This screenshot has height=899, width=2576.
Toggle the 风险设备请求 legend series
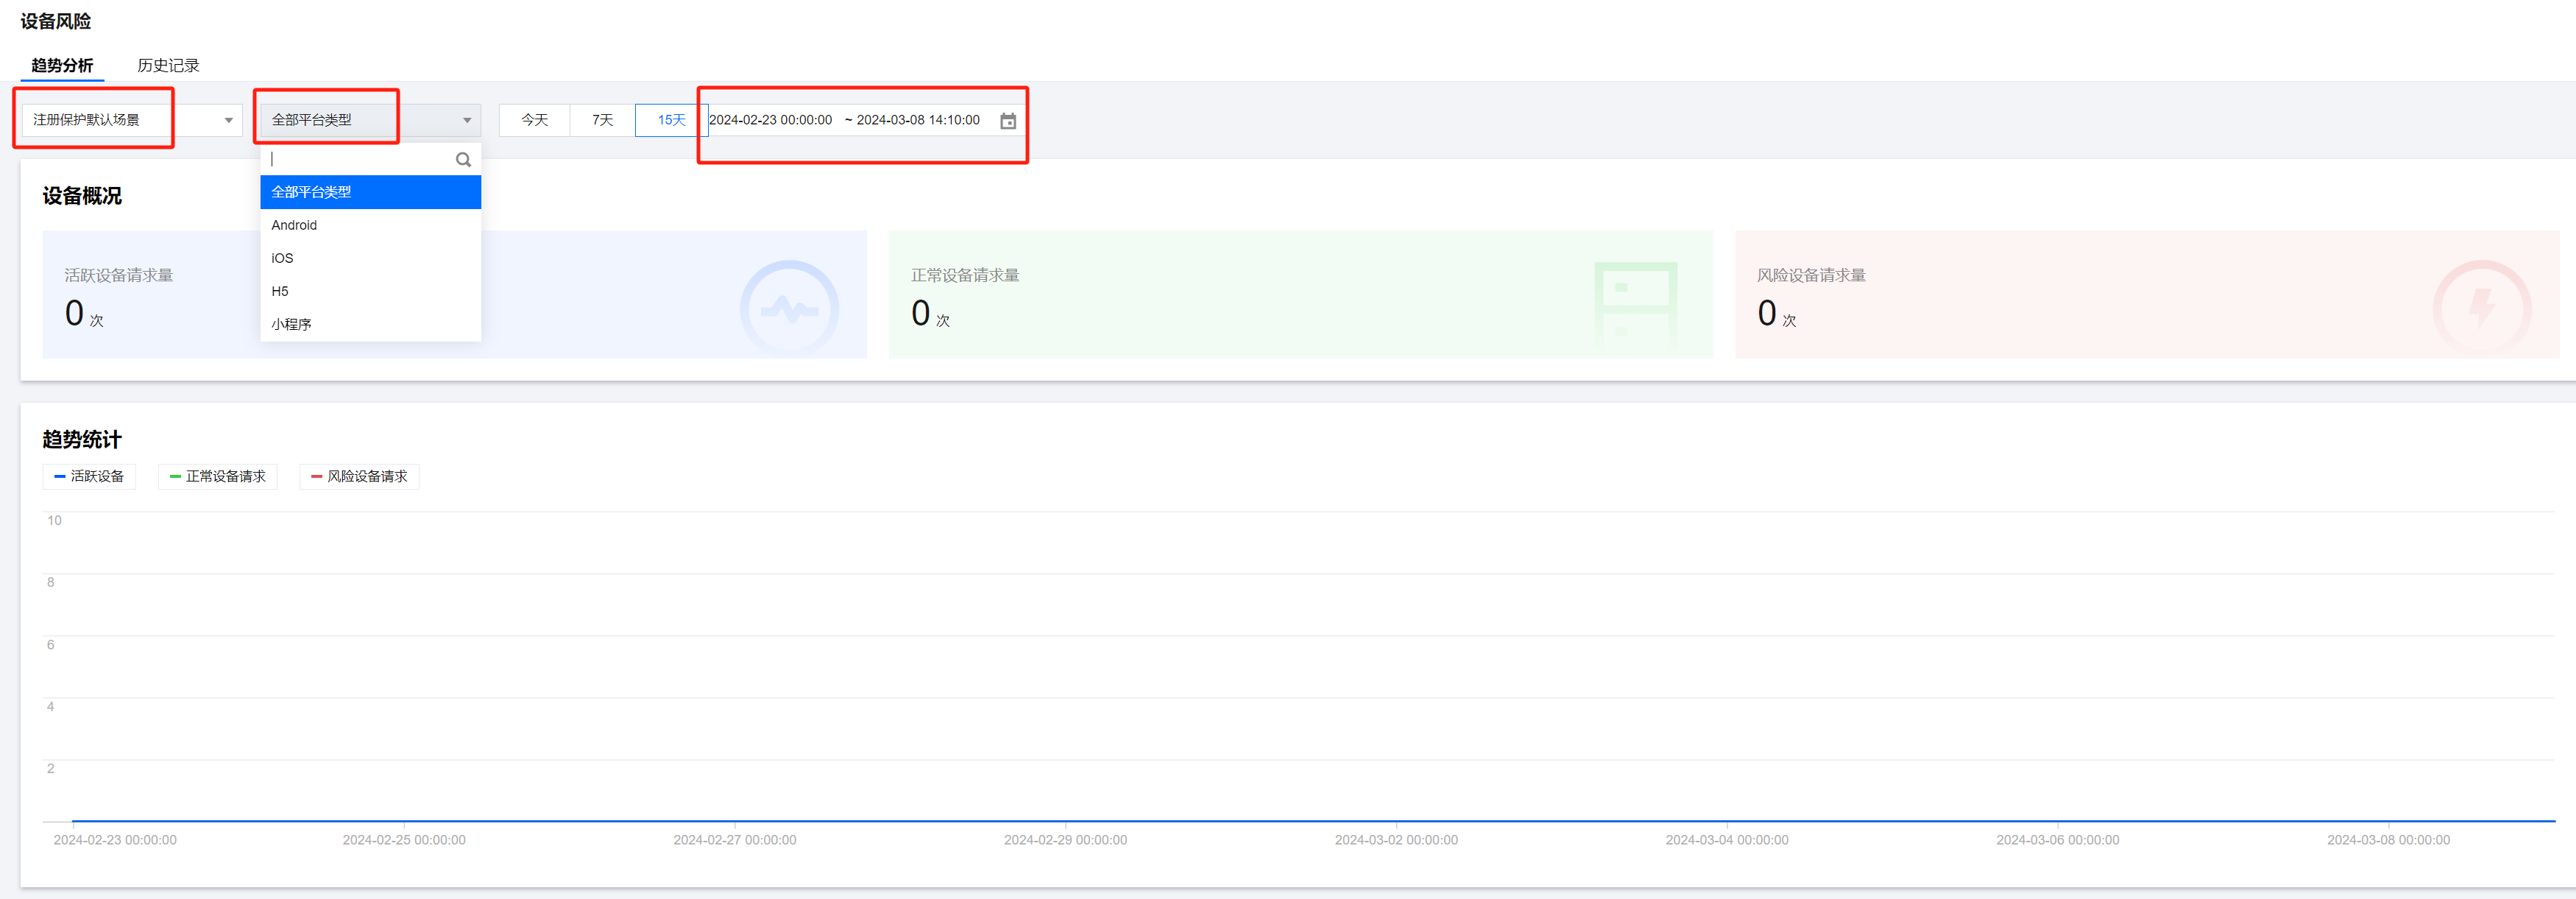(x=359, y=477)
